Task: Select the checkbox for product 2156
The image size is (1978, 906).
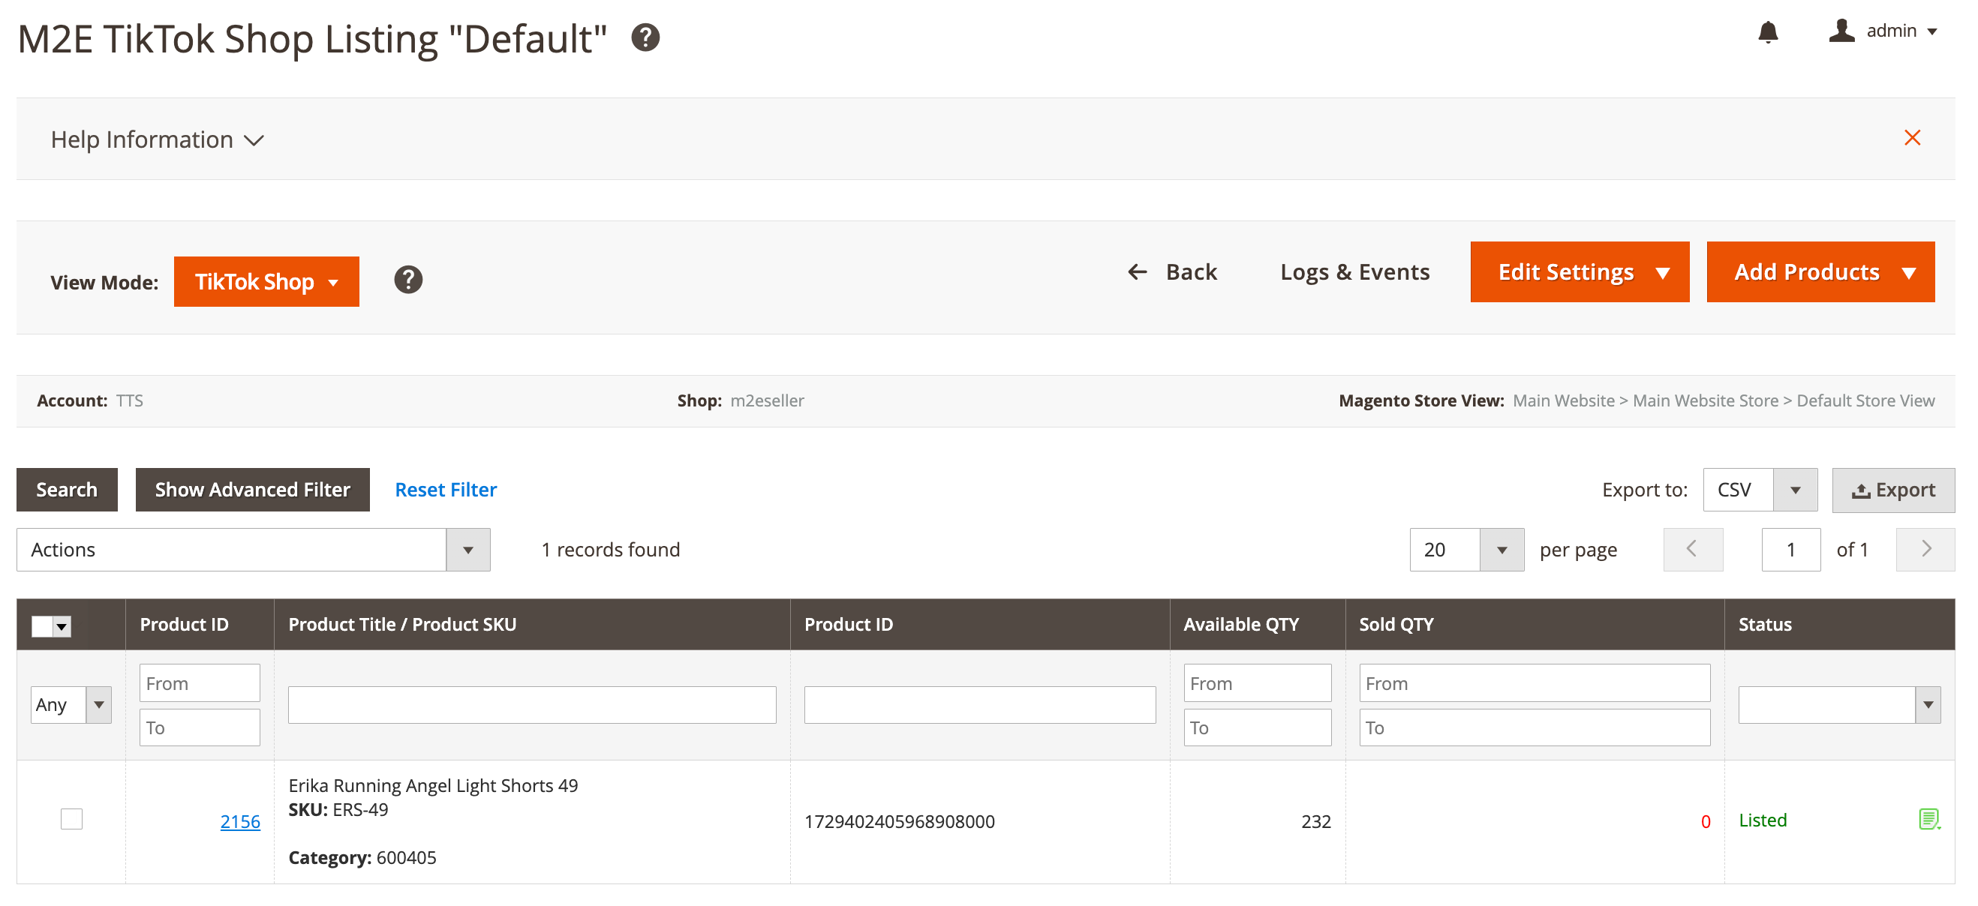Action: pos(71,819)
